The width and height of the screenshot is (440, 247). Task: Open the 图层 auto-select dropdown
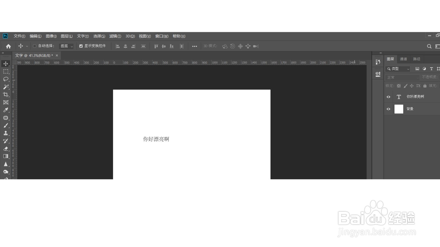tap(66, 46)
